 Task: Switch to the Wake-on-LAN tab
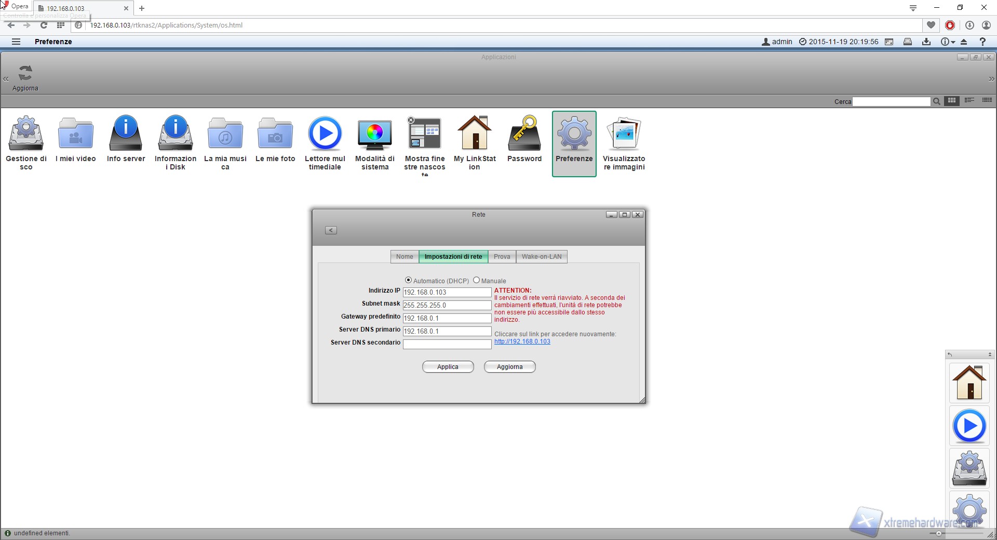[x=542, y=257]
